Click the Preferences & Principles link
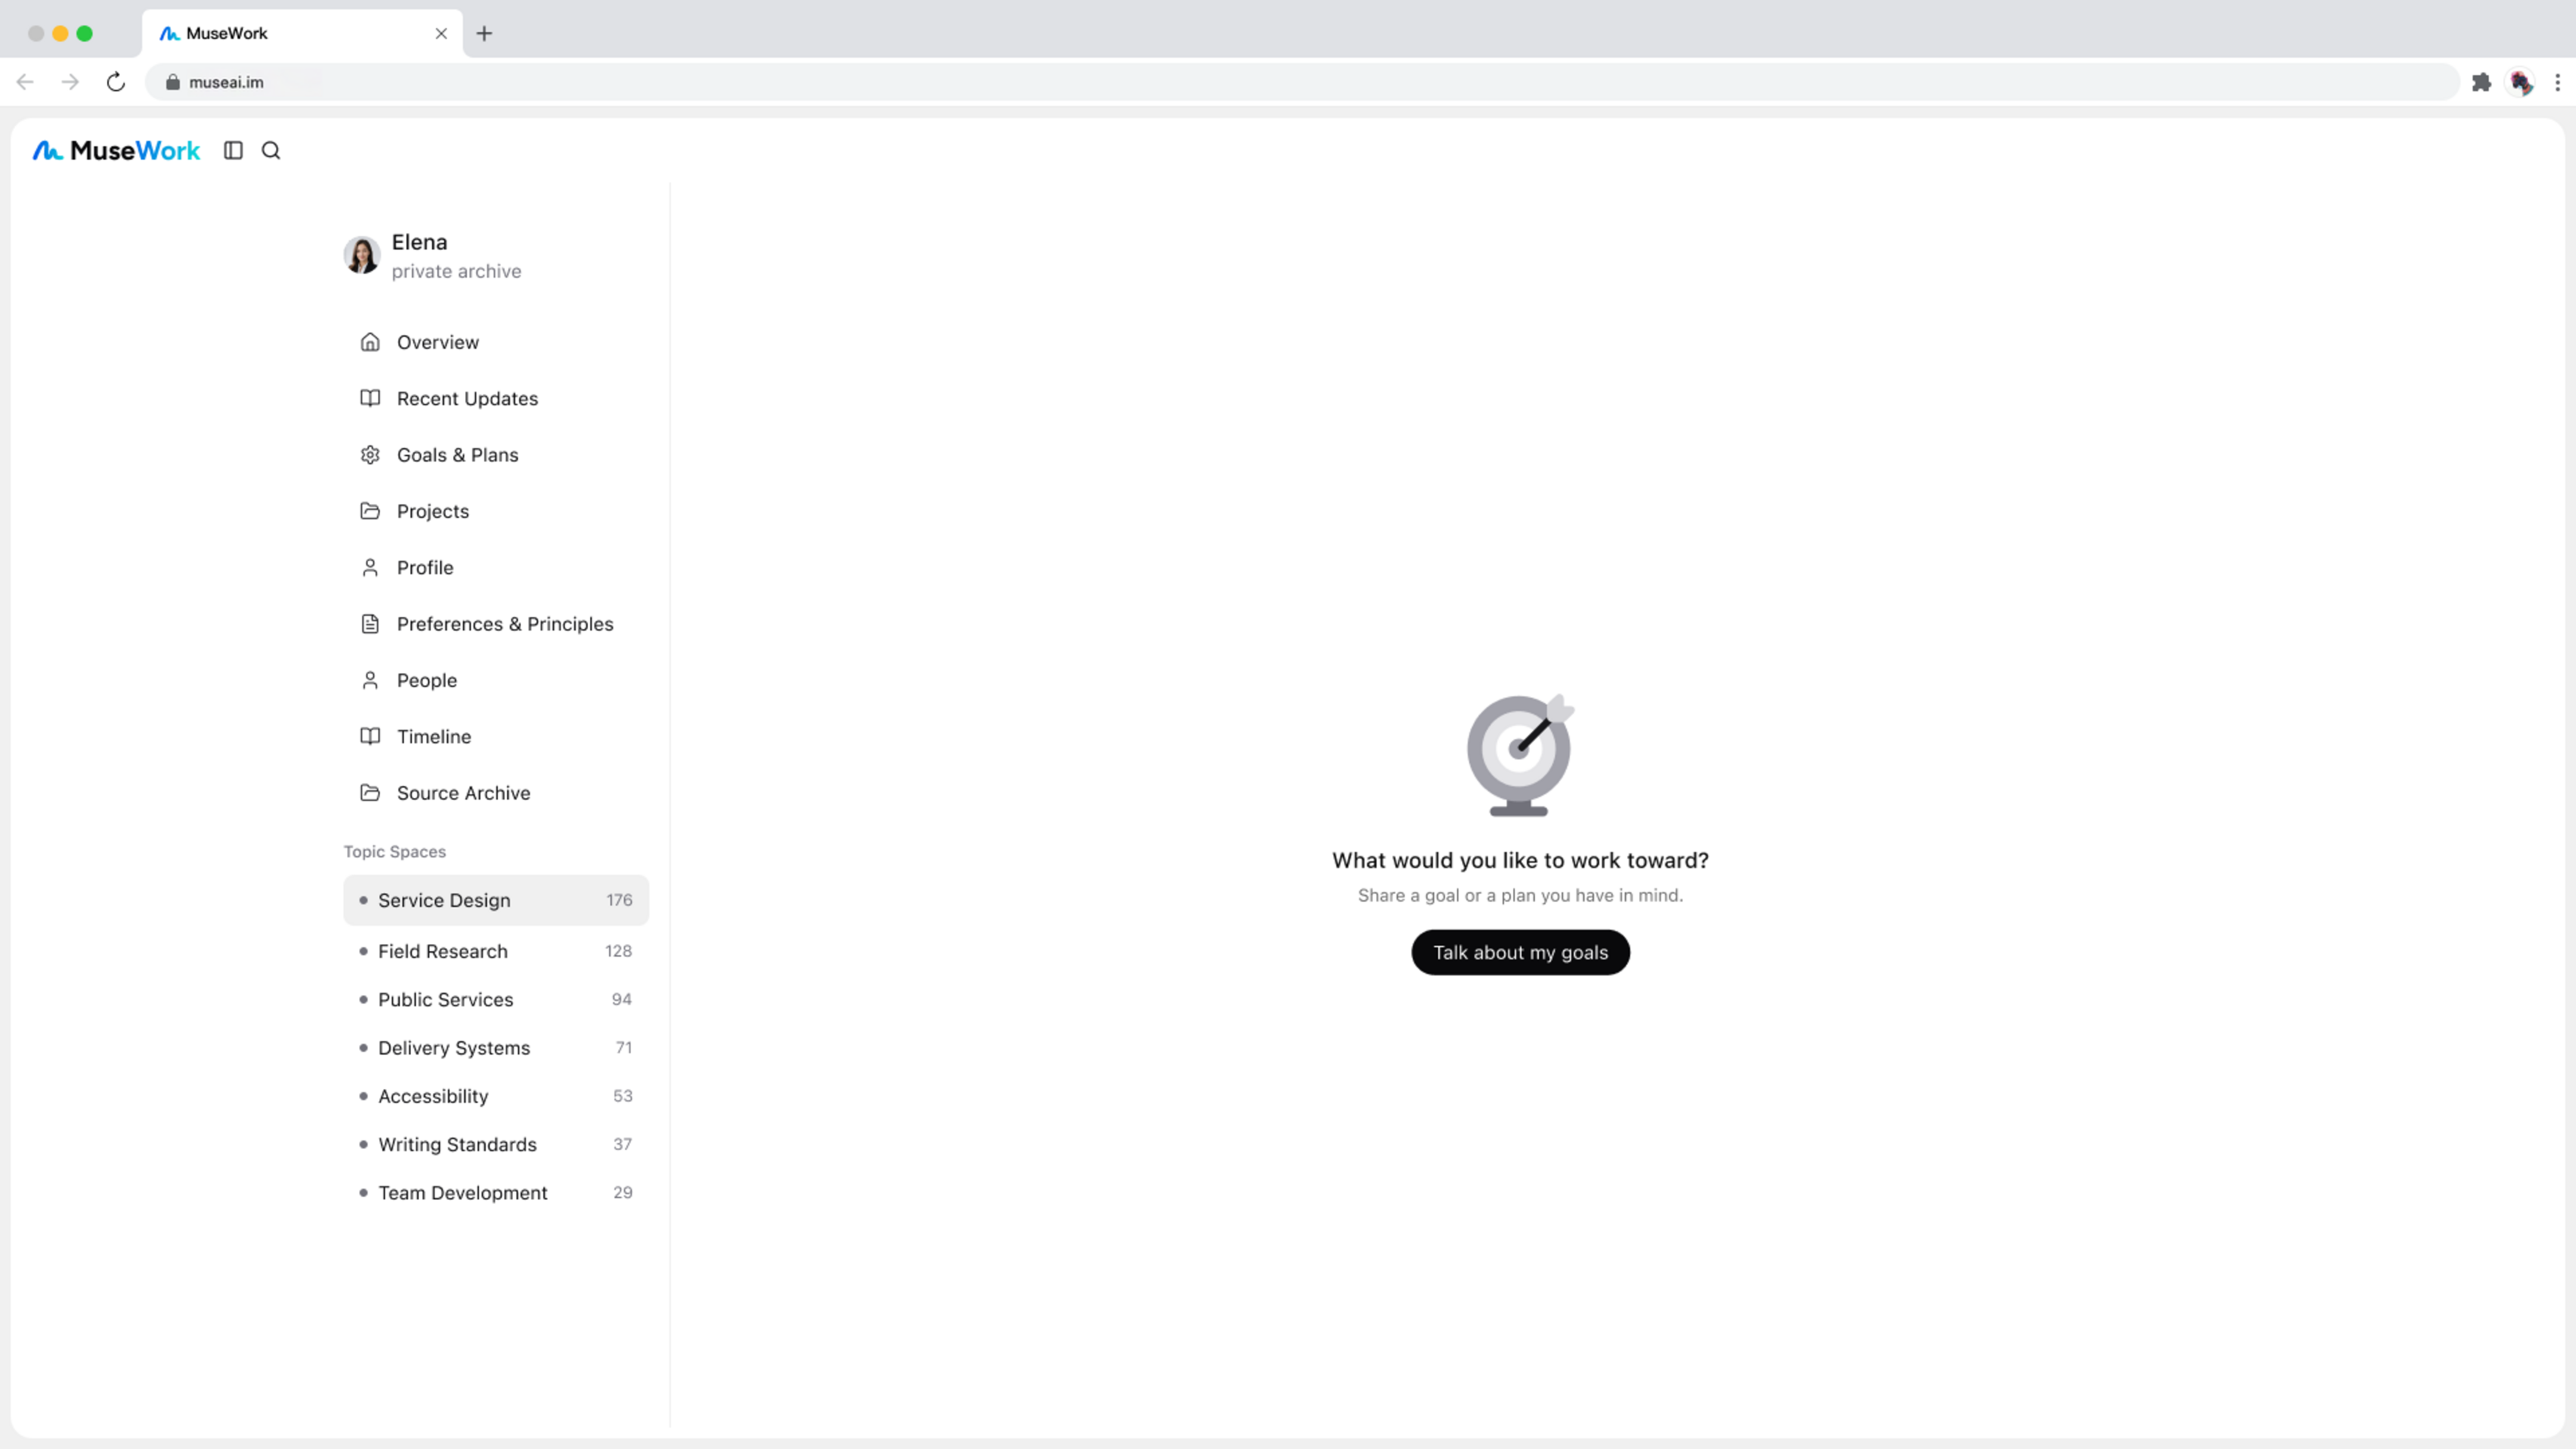The width and height of the screenshot is (2576, 1449). tap(496, 624)
